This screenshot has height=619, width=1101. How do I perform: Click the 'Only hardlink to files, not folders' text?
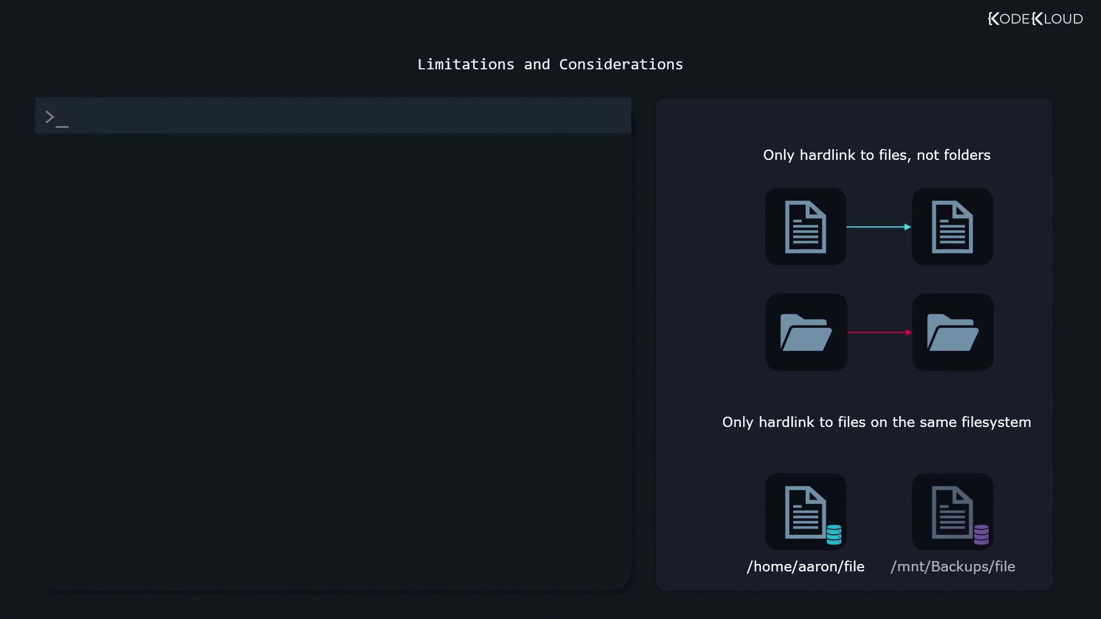(876, 155)
